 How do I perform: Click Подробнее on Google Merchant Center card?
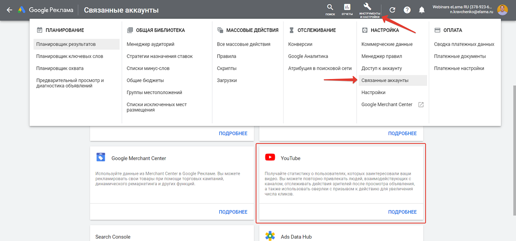pyautogui.click(x=233, y=212)
